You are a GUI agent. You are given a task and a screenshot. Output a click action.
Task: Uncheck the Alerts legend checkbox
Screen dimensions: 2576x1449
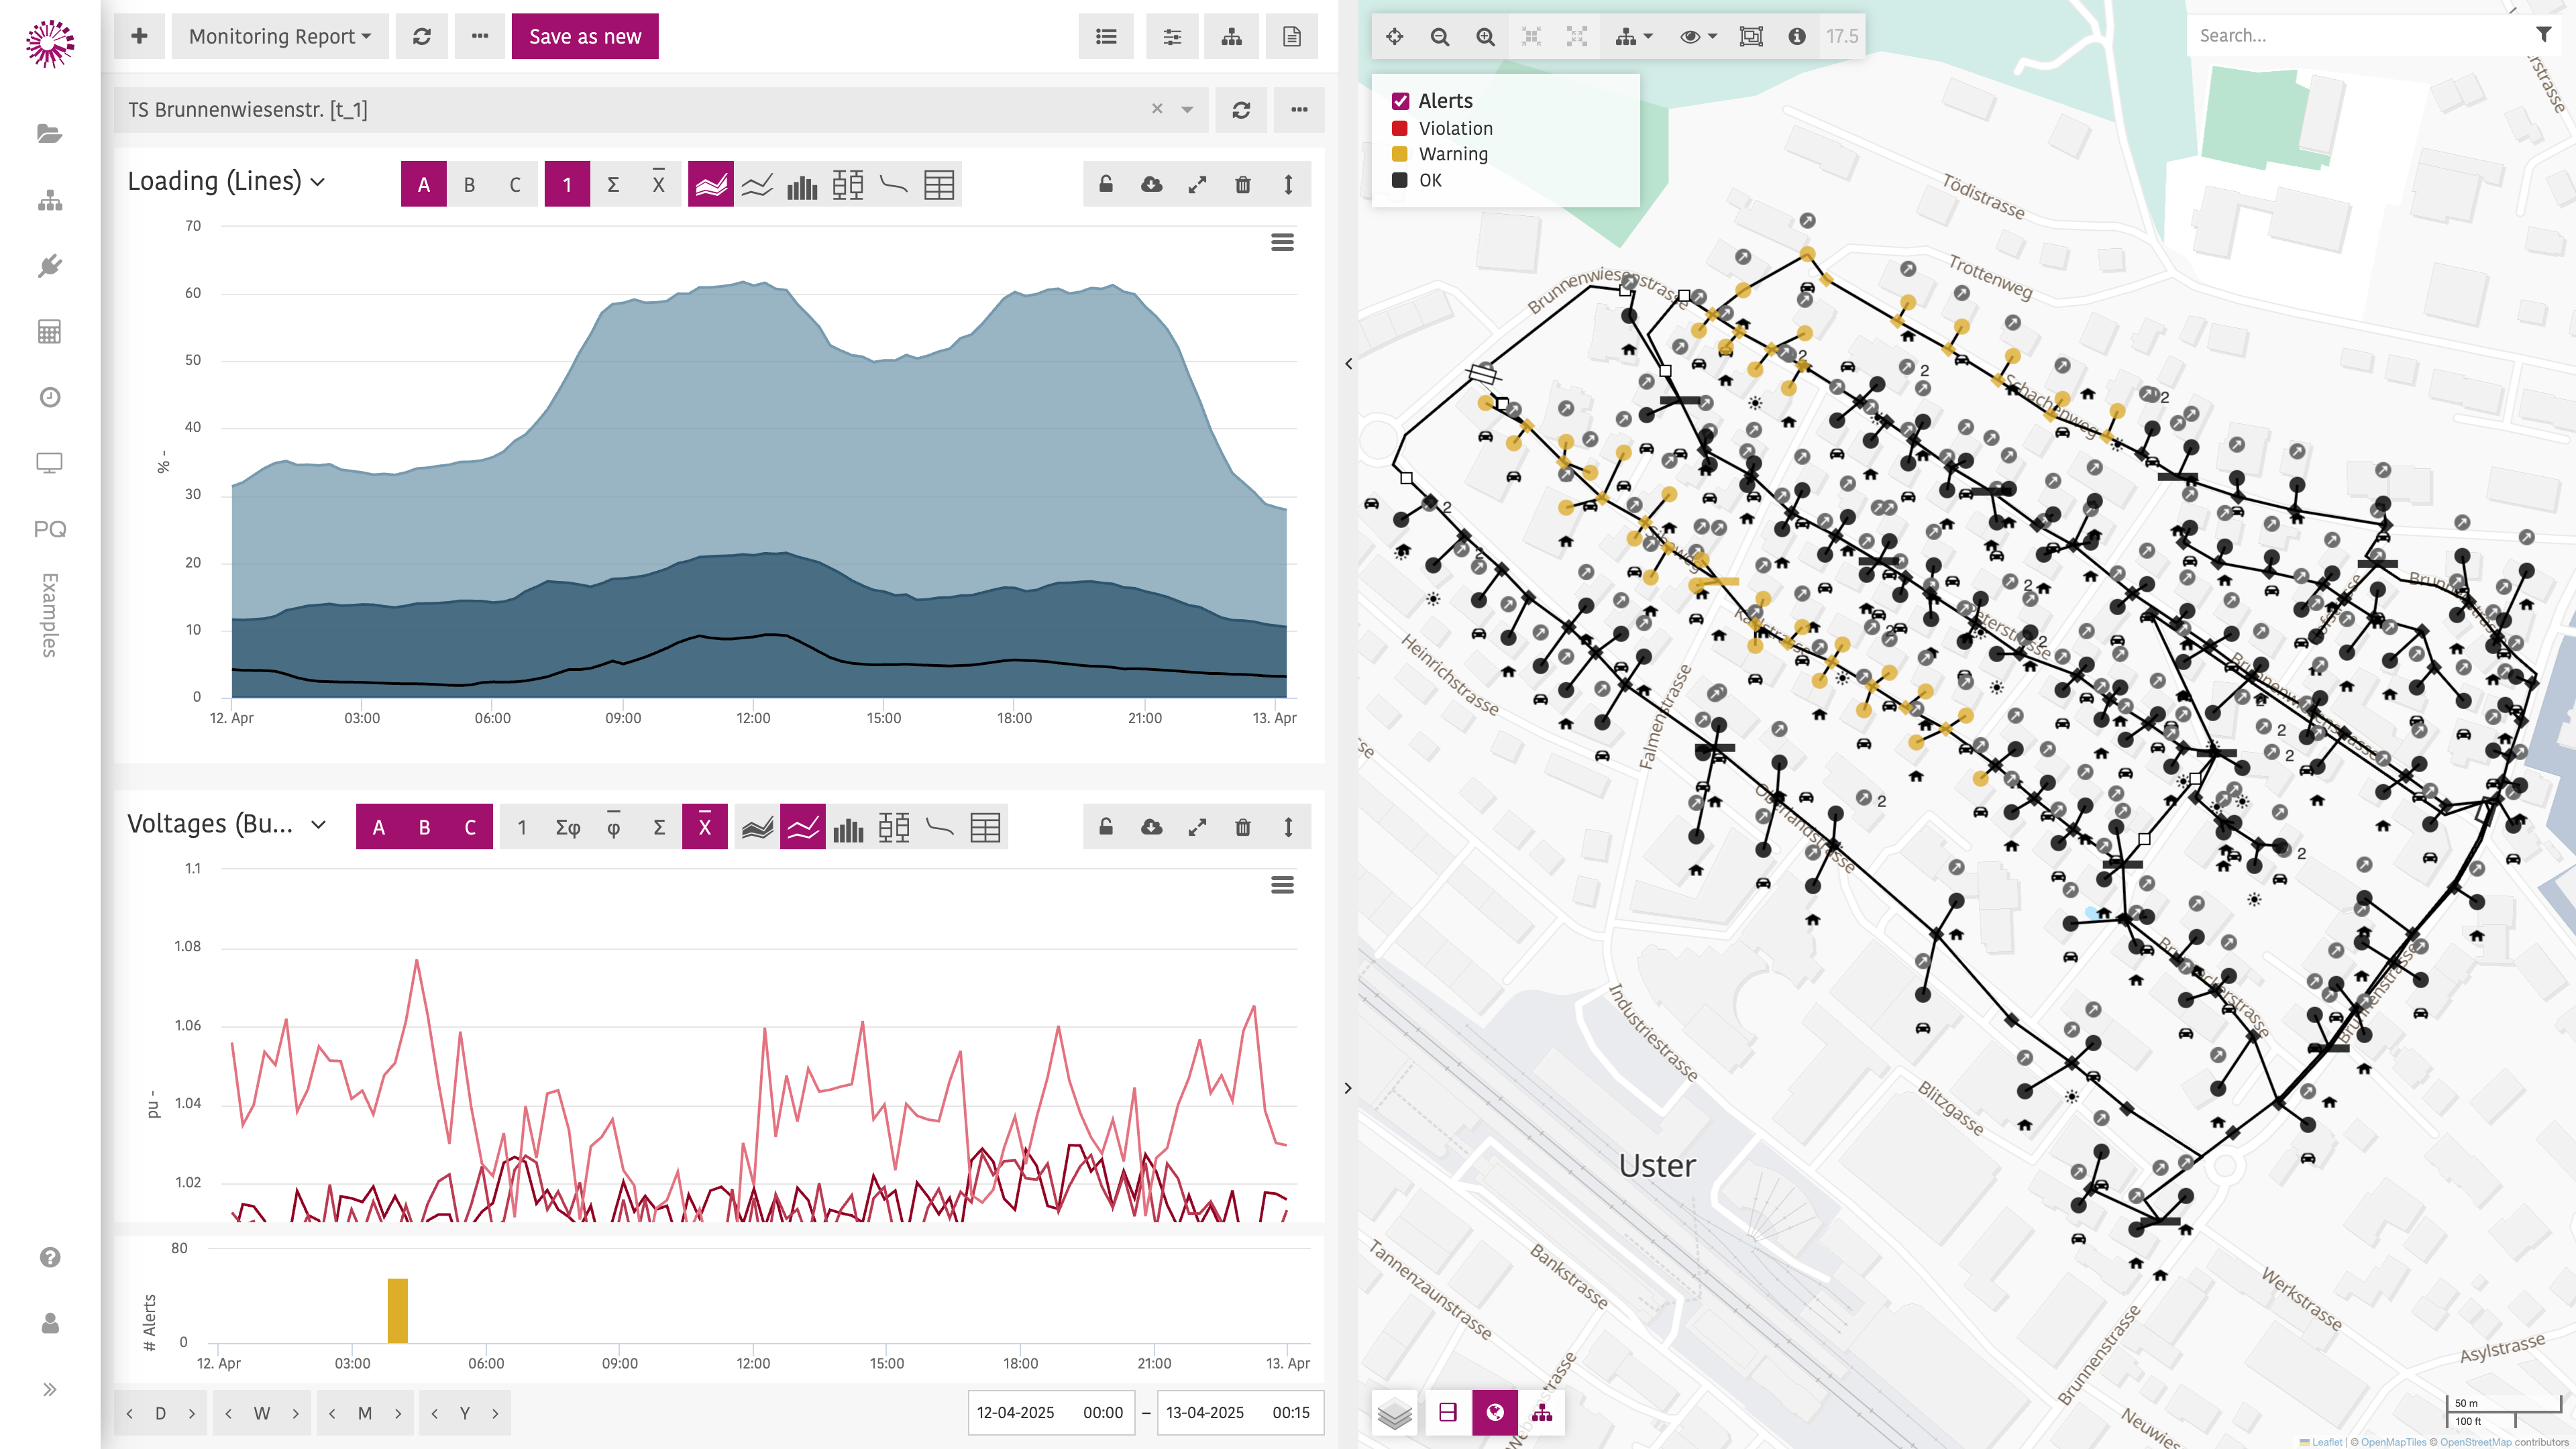point(1401,101)
